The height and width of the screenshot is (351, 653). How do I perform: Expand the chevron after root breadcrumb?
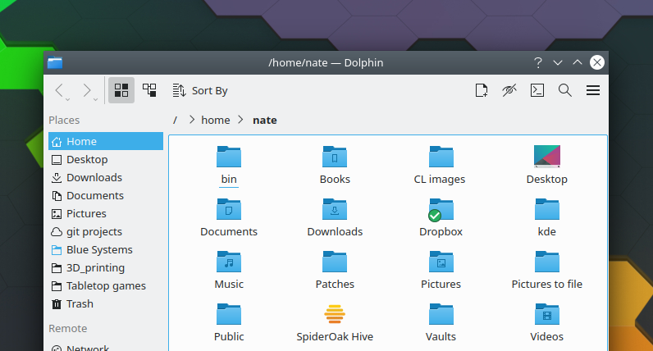[x=192, y=120]
